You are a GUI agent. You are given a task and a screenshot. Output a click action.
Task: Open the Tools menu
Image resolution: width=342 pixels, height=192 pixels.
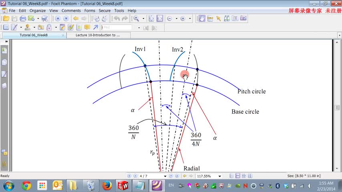point(119,11)
